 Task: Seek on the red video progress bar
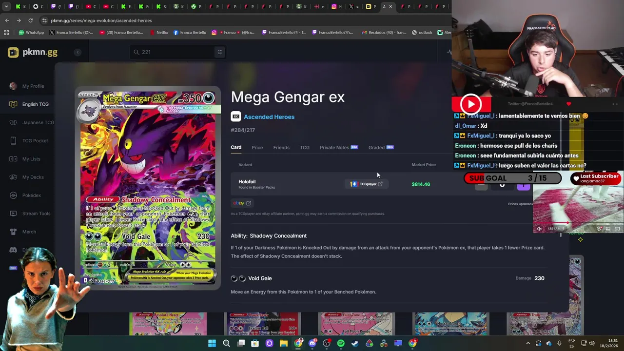coord(578,223)
